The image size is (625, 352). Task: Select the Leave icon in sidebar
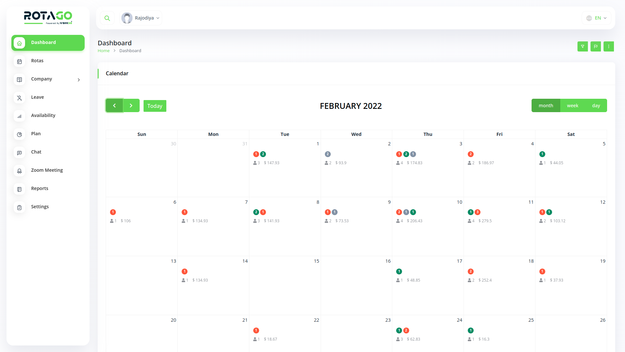20,98
